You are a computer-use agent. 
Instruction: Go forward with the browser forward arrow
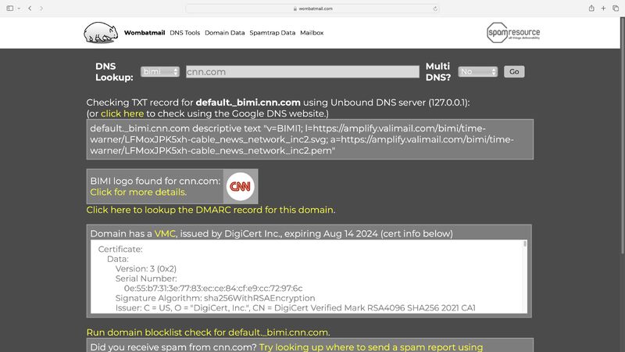coord(41,9)
